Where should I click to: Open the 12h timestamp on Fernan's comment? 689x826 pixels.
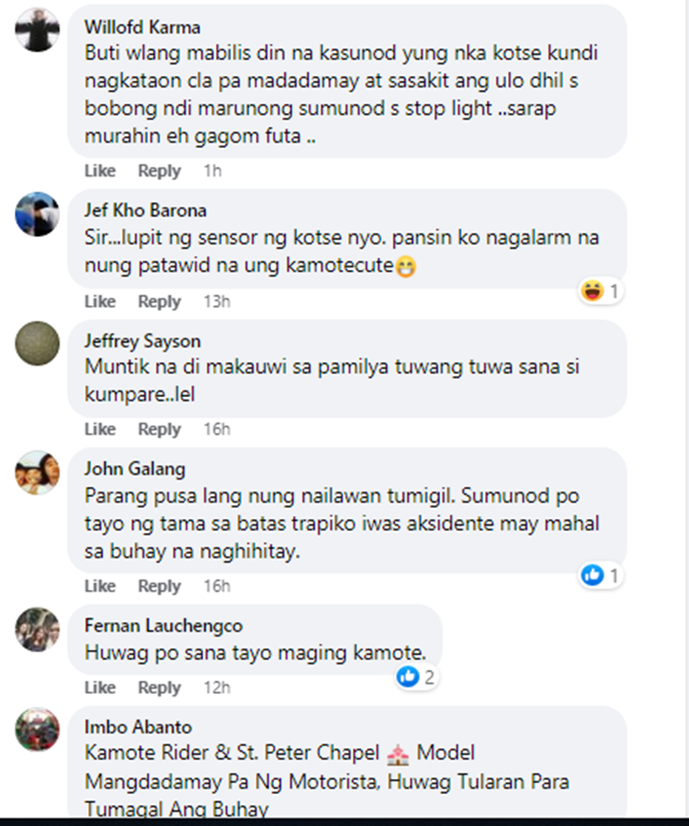[x=217, y=687]
